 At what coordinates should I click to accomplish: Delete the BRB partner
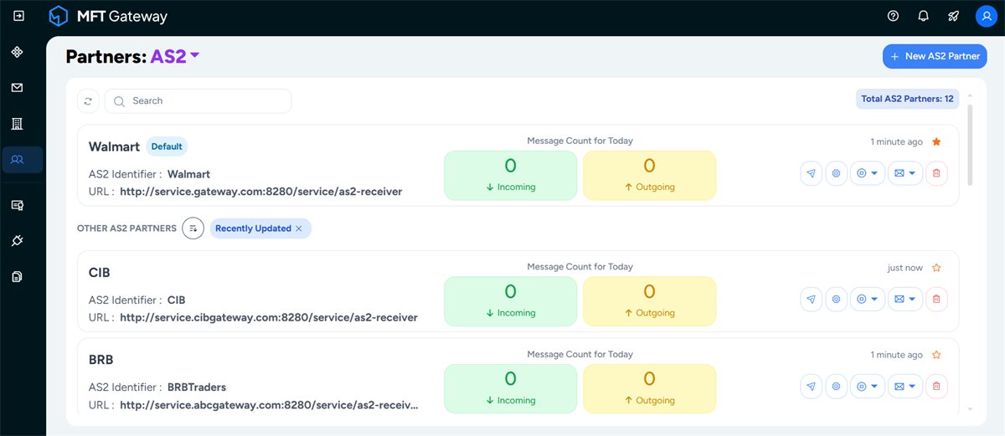[x=936, y=387]
